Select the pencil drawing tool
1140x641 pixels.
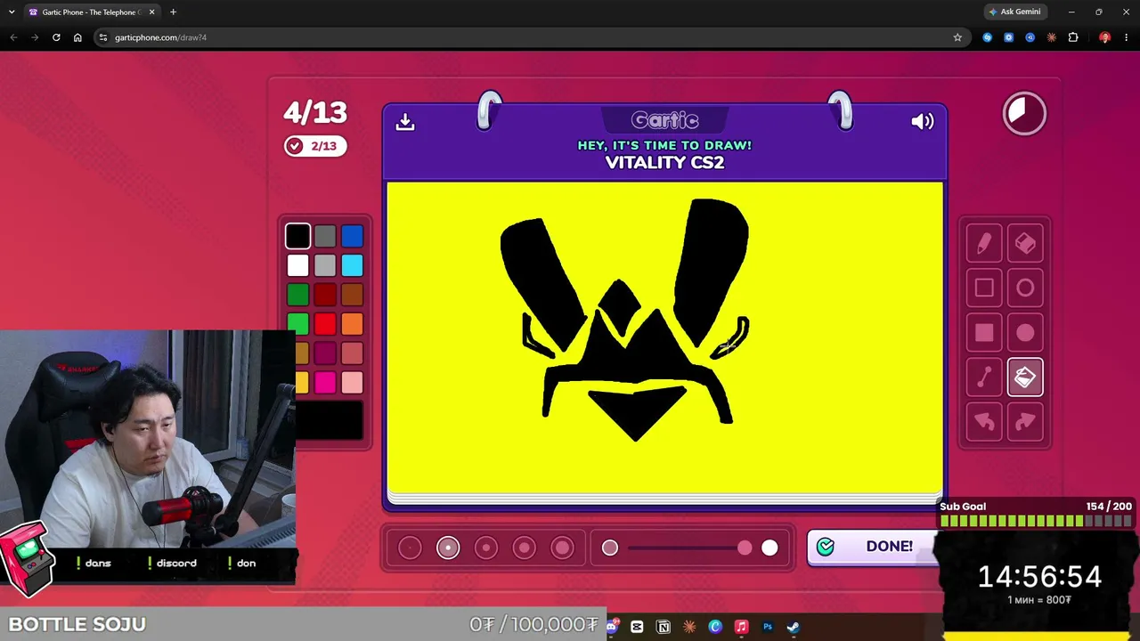(984, 243)
